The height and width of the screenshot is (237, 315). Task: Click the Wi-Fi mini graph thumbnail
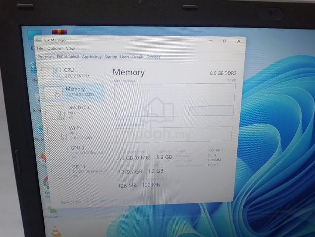click(57, 133)
